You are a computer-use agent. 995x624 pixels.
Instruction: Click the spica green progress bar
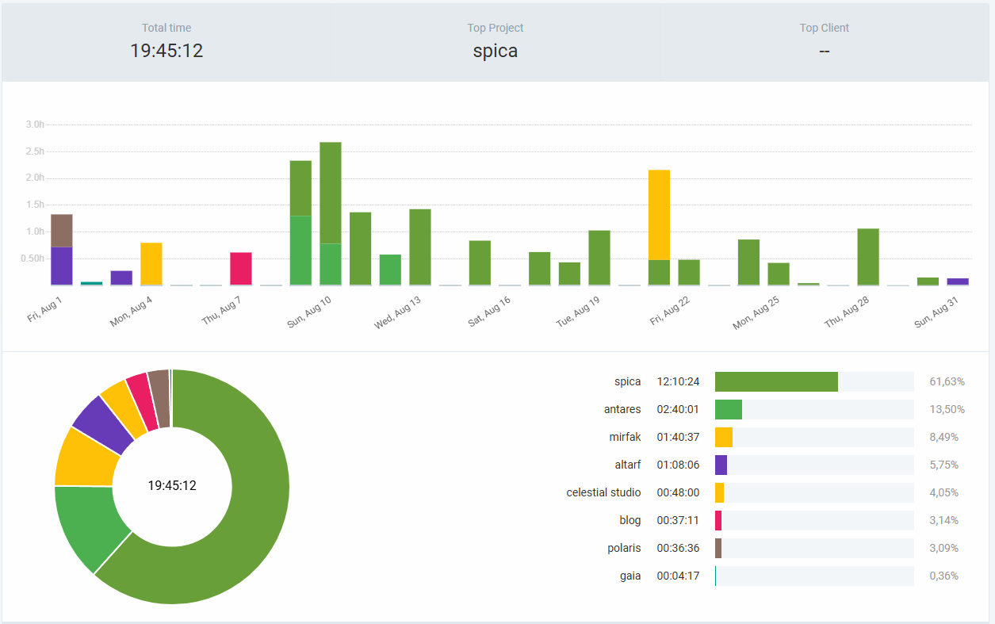coord(776,381)
